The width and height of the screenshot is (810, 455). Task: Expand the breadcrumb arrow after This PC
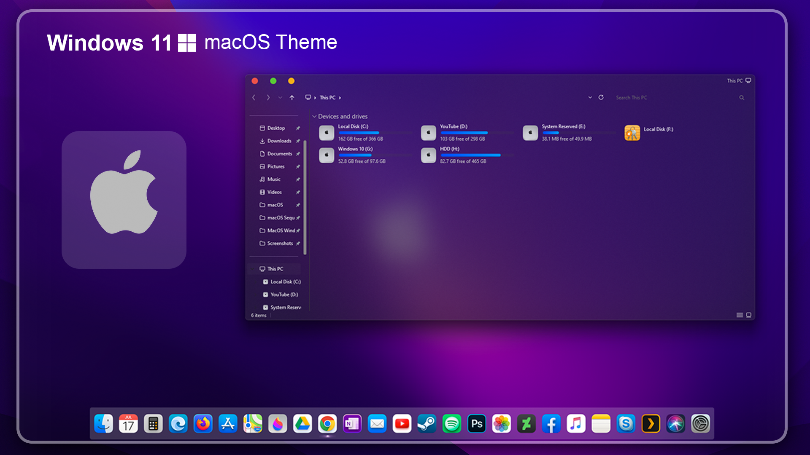[x=340, y=97]
